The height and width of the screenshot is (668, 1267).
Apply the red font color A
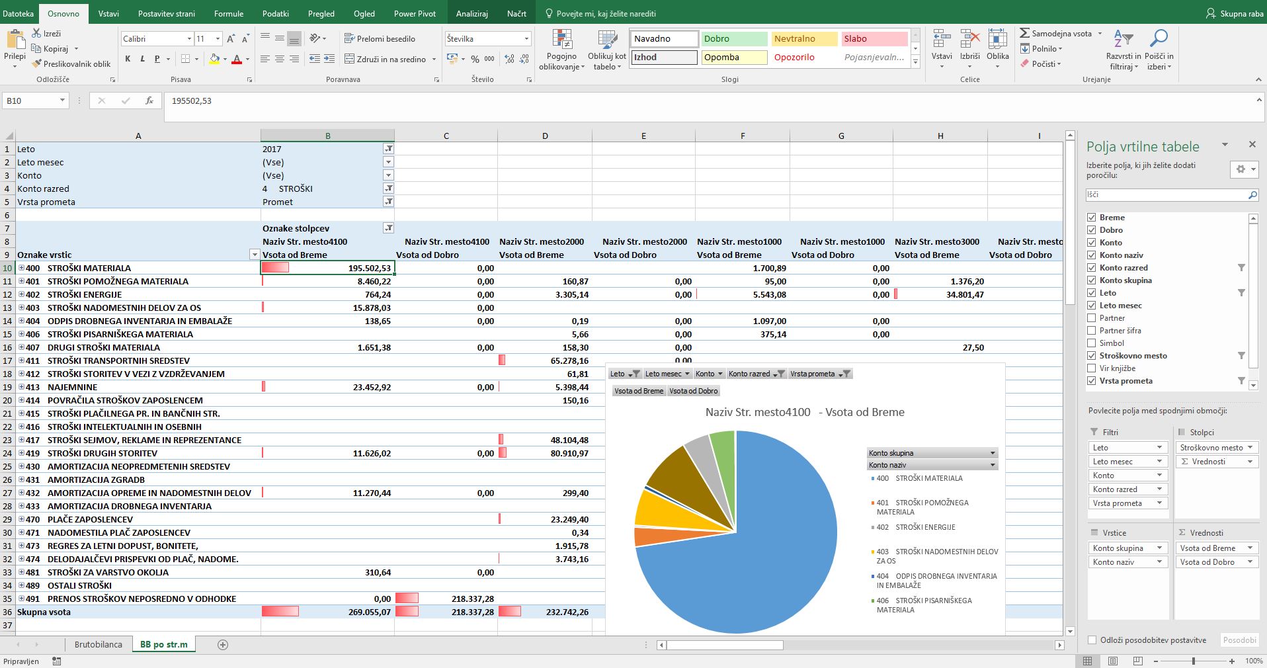pyautogui.click(x=237, y=59)
